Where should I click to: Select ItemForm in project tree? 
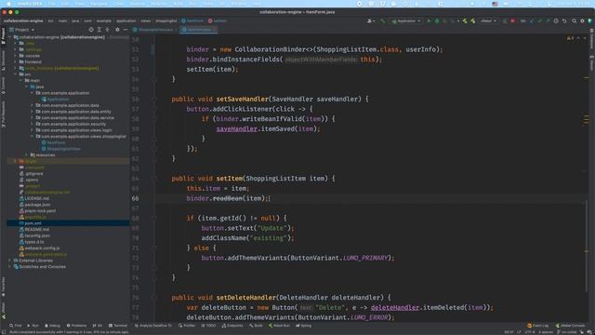pyautogui.click(x=54, y=142)
